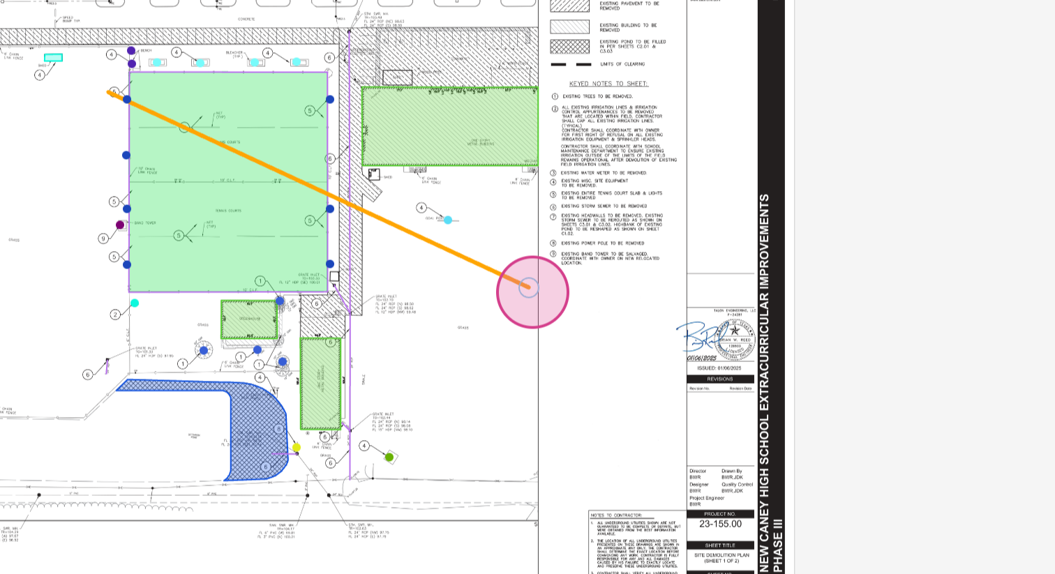The height and width of the screenshot is (574, 1055).
Task: Click the 'SITE DEMOLITION PLAN' sheet title
Action: [x=721, y=555]
